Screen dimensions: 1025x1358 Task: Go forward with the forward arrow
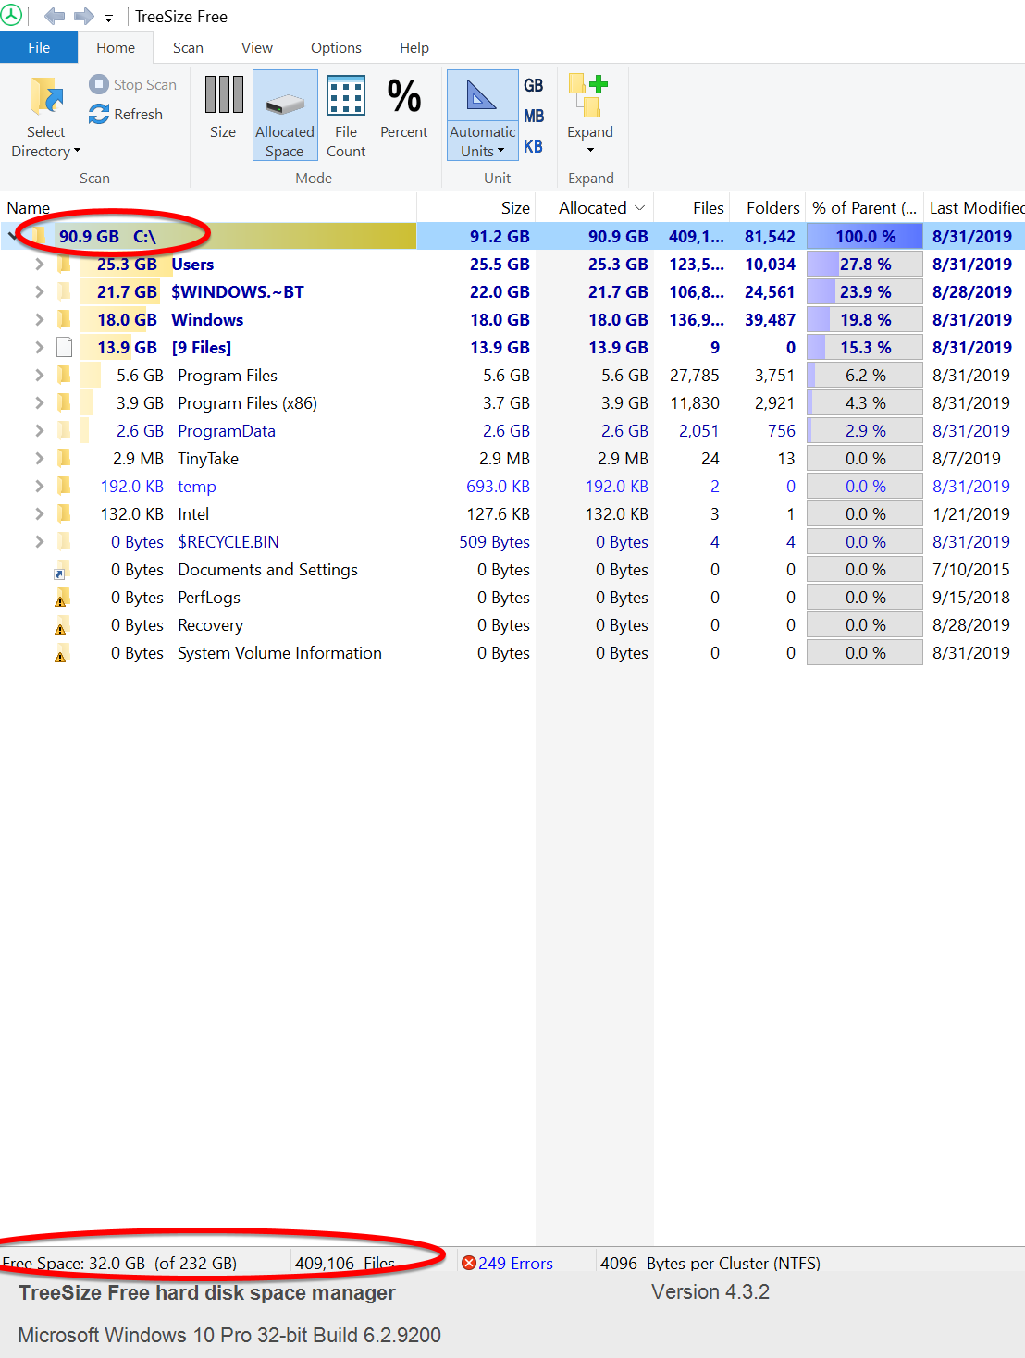coord(84,16)
